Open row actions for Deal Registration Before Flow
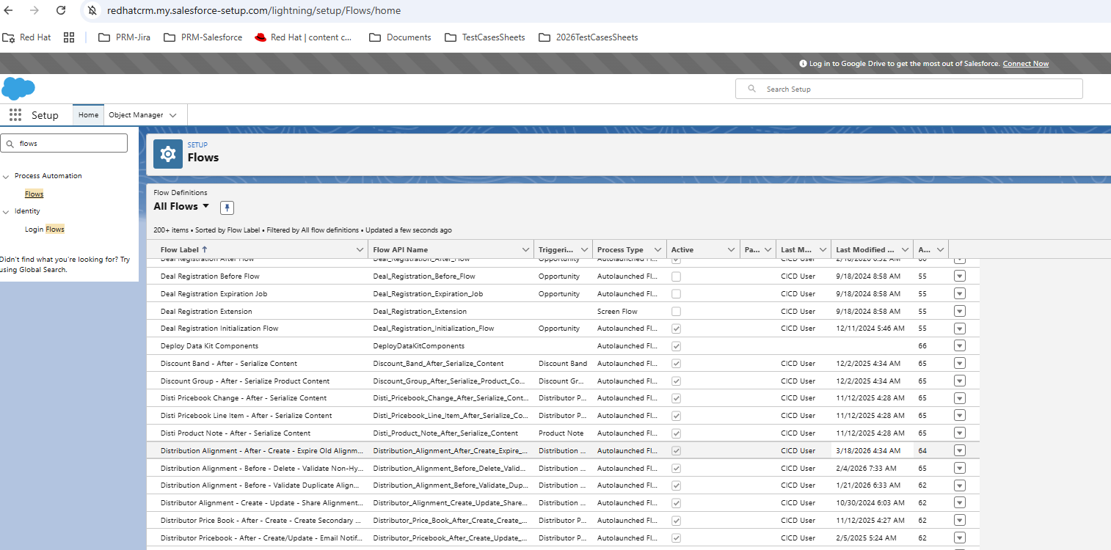1111x550 pixels. pyautogui.click(x=960, y=276)
